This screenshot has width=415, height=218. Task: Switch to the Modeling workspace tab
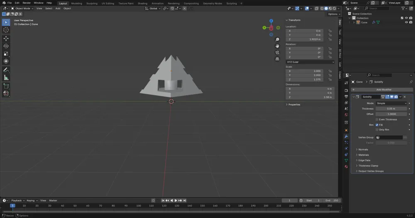[76, 3]
